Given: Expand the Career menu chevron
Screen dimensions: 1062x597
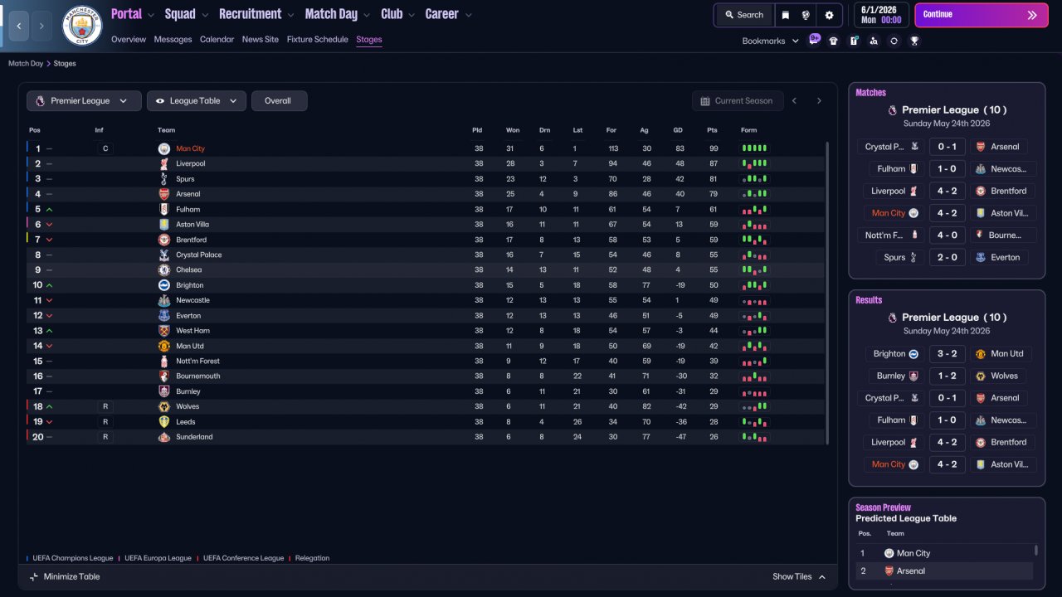Looking at the screenshot, I should click(468, 15).
